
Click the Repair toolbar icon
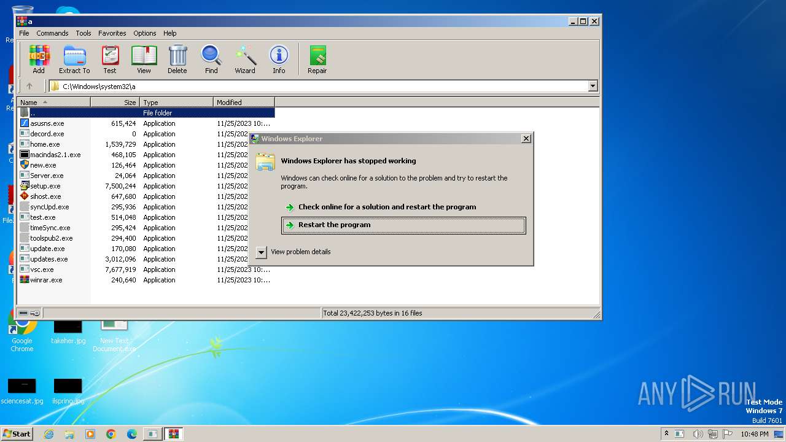[x=317, y=60]
